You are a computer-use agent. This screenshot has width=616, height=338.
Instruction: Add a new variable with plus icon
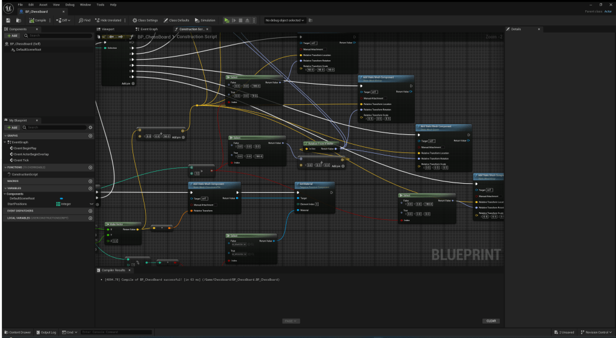[90, 187]
